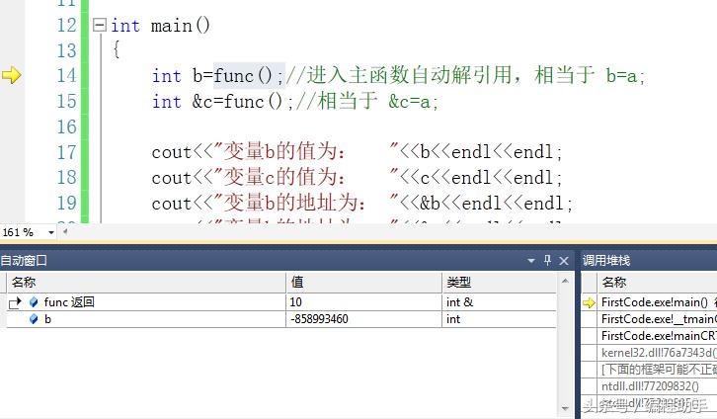
Task: Click the 值 column header in Autos window
Action: pos(364,283)
